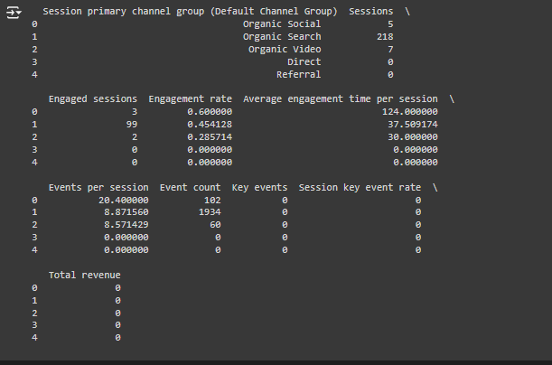Screen dimensions: 552x365
Task: Select 'Average engagement time per session' header
Action: click(341, 98)
